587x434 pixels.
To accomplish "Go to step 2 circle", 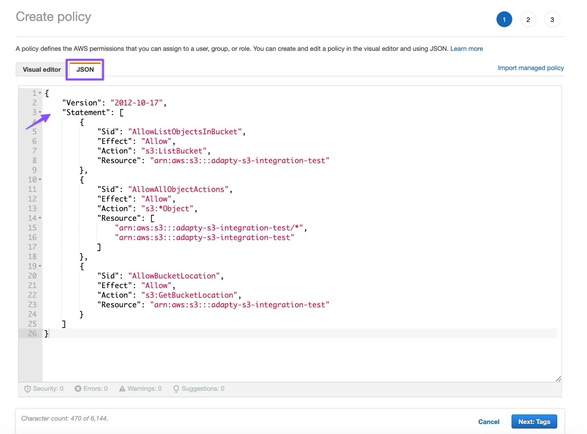I will coord(528,20).
